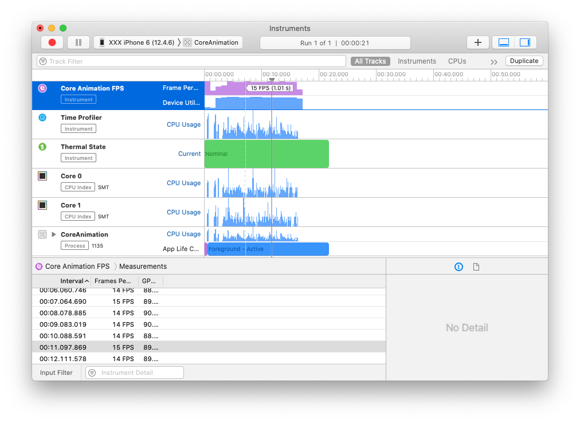The image size is (580, 423).
Task: Click Instrument badge under Time Profiler
Action: 79,129
